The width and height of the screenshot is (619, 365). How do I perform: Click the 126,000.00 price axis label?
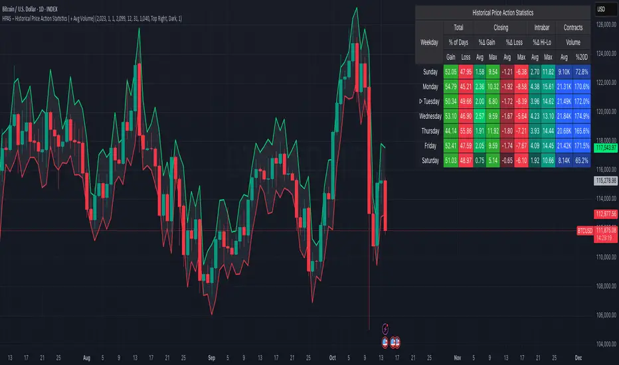pos(606,25)
